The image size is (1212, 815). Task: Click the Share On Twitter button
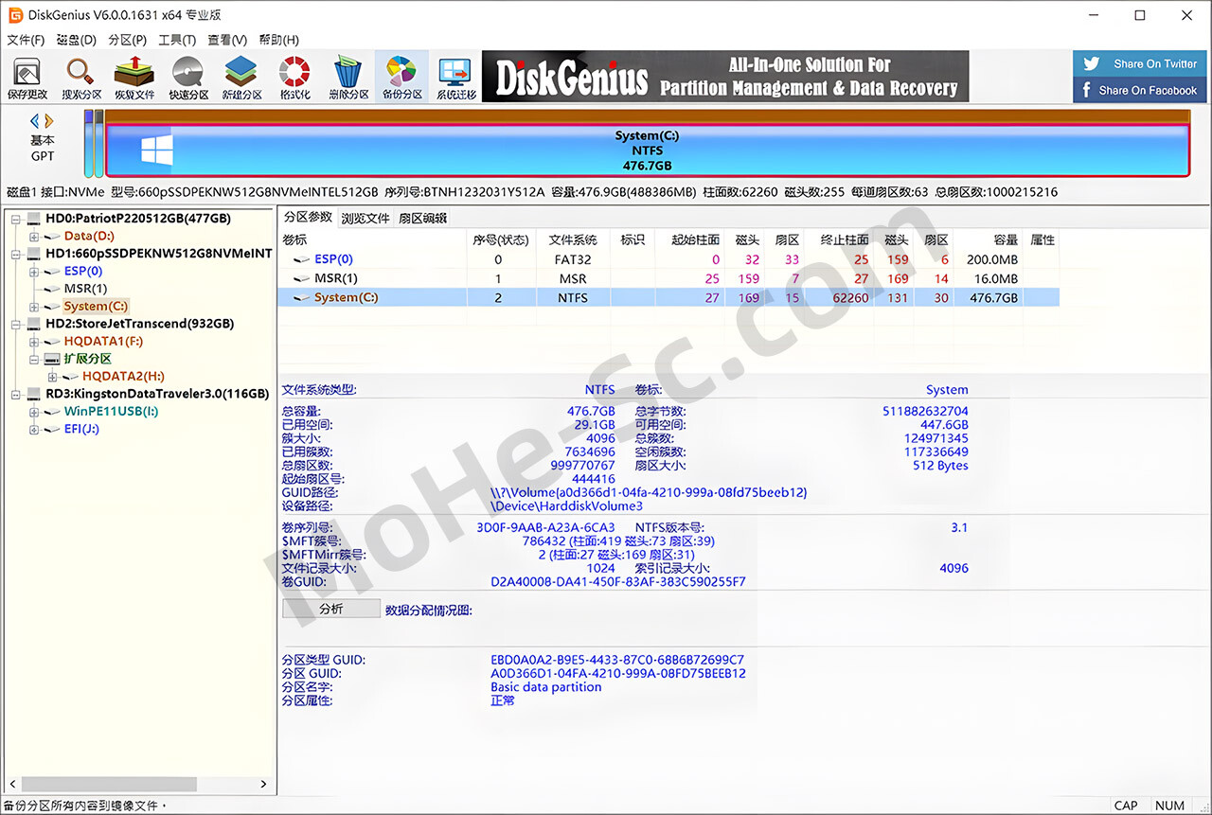1140,64
